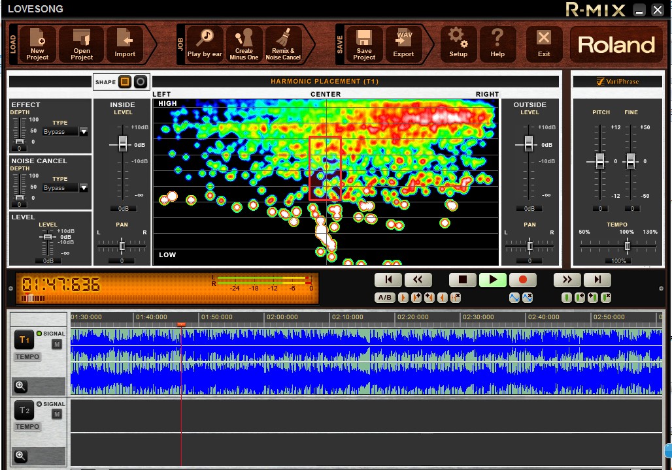Toggle the A/B repeat button
This screenshot has width=672, height=470.
[x=384, y=298]
